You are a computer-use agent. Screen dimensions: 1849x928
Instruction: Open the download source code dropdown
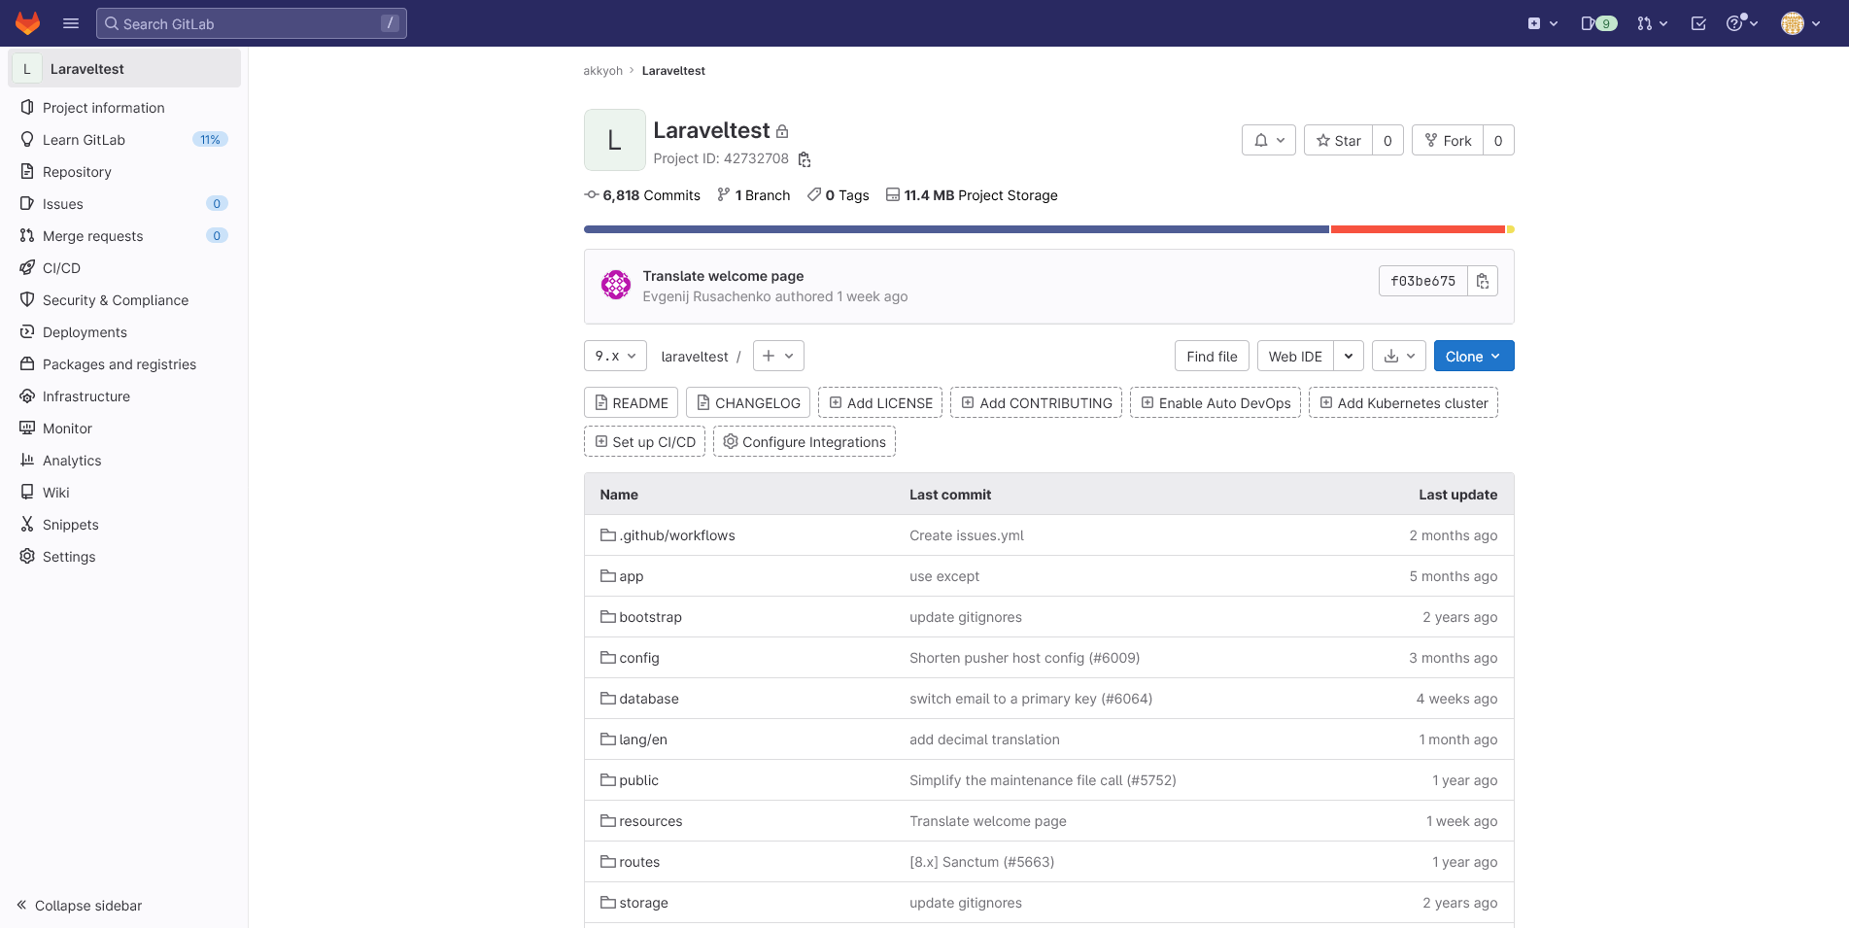coord(1399,357)
